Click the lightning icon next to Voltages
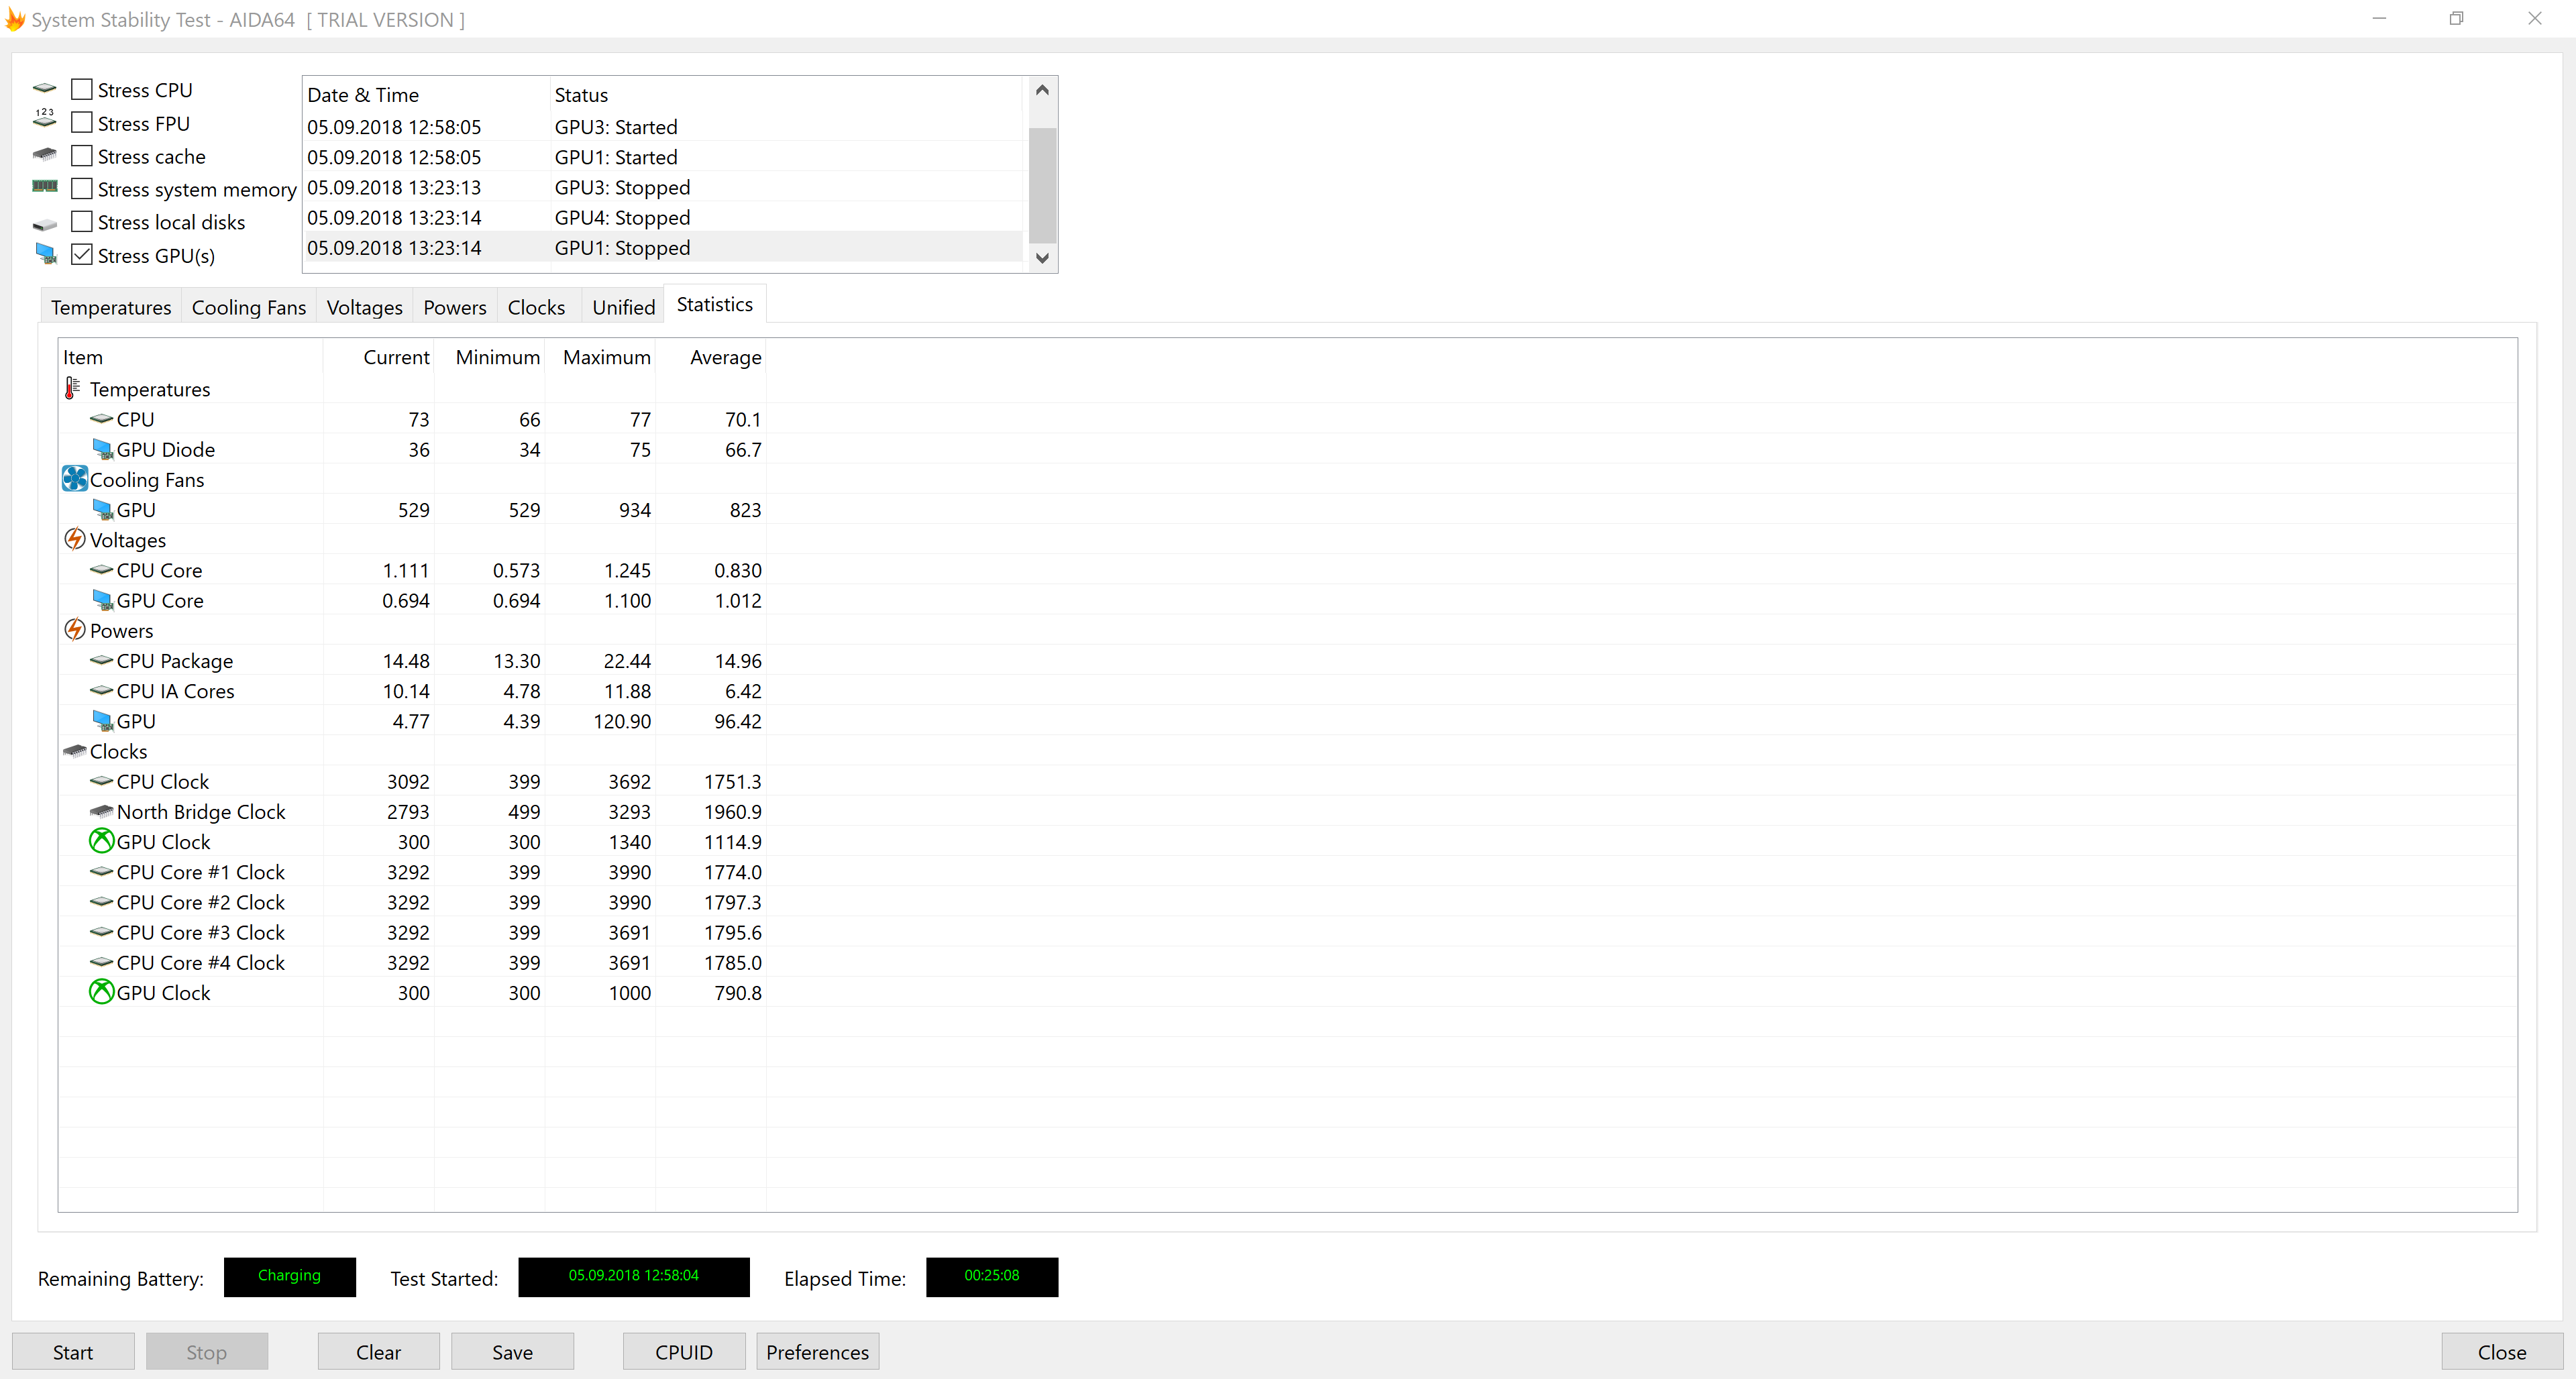The width and height of the screenshot is (2576, 1379). click(x=75, y=539)
